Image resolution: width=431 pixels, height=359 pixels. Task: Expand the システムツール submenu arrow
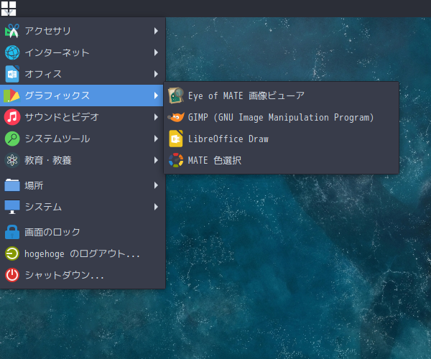click(156, 139)
